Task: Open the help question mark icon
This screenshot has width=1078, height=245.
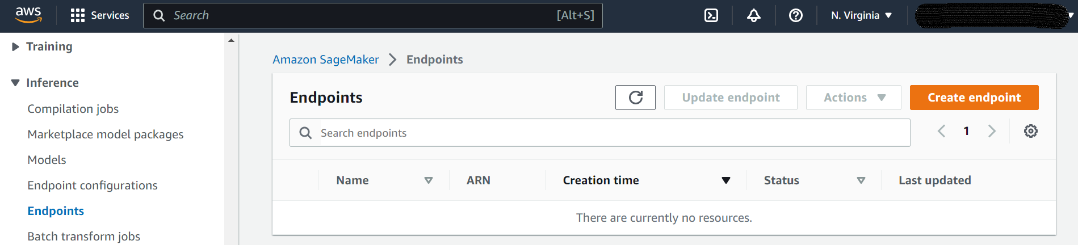Action: (x=796, y=15)
